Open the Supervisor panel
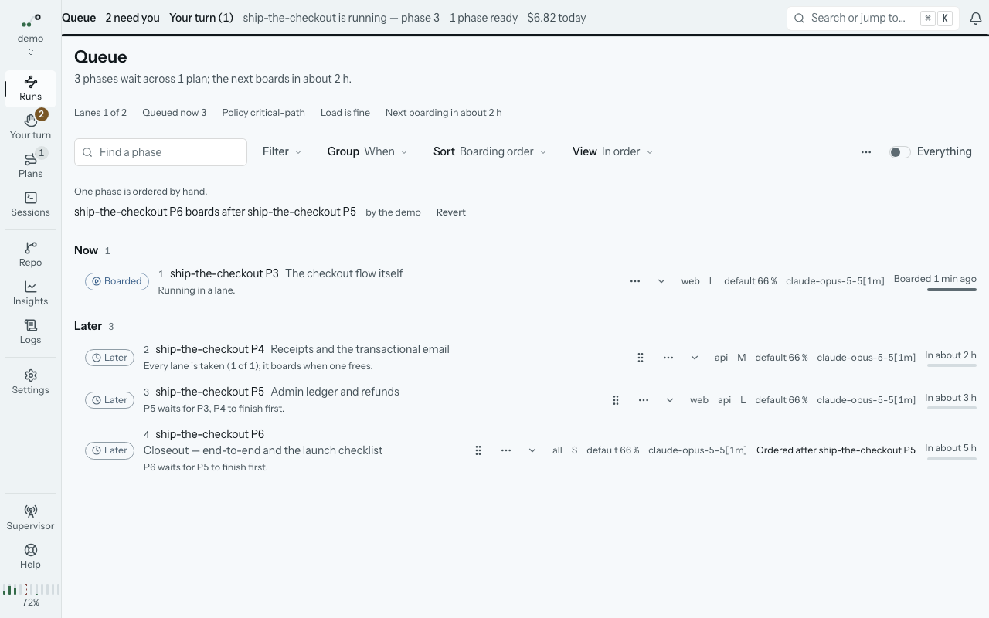Viewport: 989px width, 618px height. pos(30,518)
